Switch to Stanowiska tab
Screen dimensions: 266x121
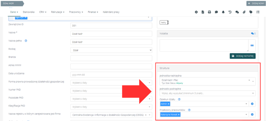[x=29, y=12]
